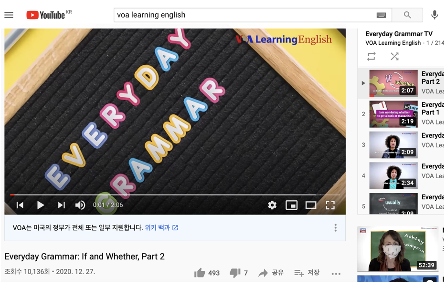Toggle playlist loop
The height and width of the screenshot is (286, 446).
point(371,56)
